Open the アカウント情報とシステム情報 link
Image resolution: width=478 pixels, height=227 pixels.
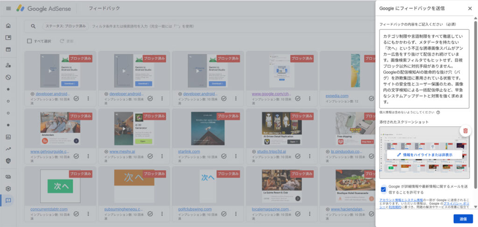coord(401,200)
